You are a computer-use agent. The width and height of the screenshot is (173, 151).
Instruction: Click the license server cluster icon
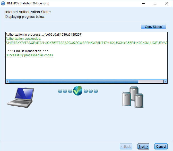133,97
